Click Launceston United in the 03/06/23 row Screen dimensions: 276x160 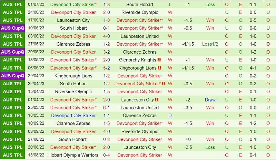(140, 36)
